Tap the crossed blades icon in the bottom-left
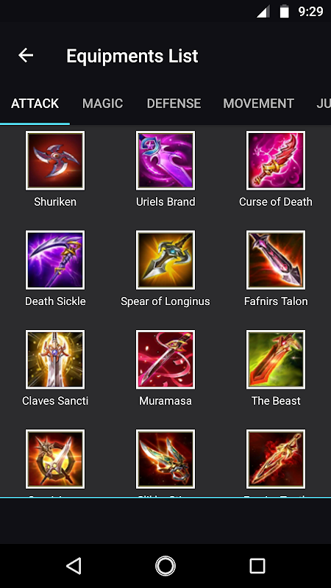The height and width of the screenshot is (588, 331). click(55, 459)
